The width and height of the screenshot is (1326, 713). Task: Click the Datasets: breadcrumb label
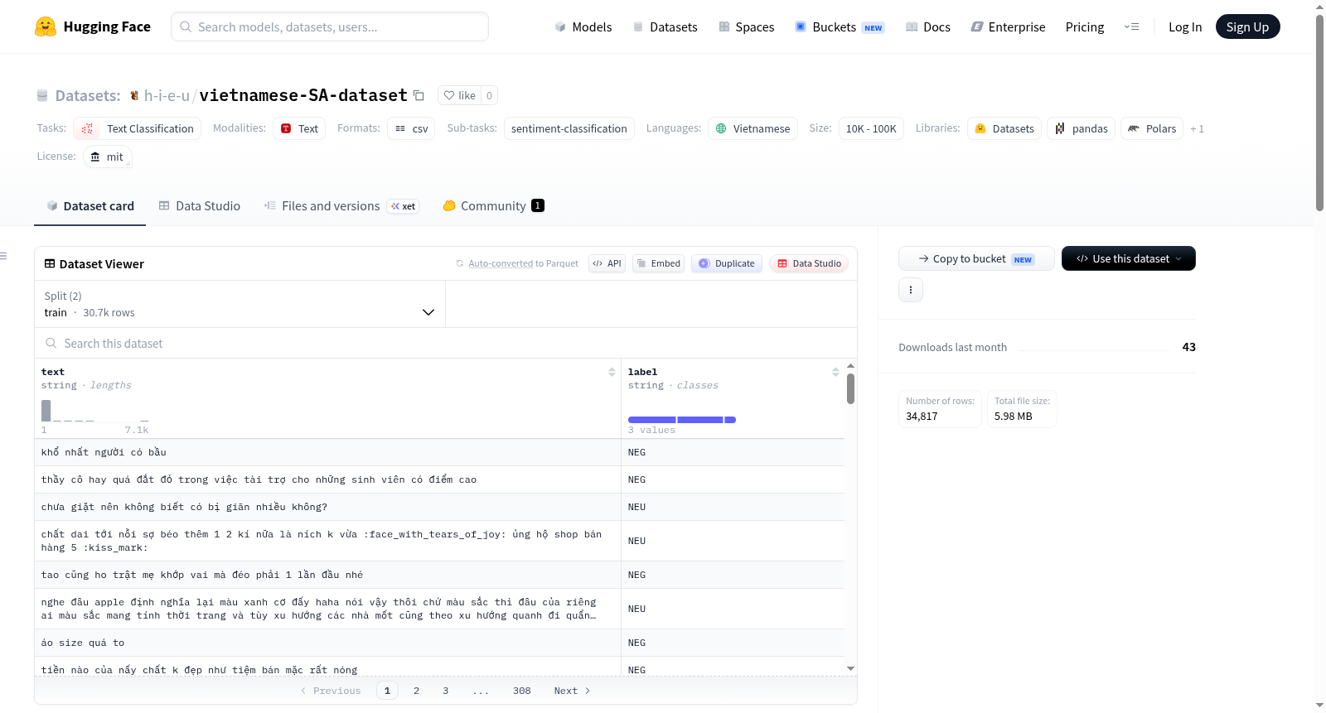click(88, 96)
